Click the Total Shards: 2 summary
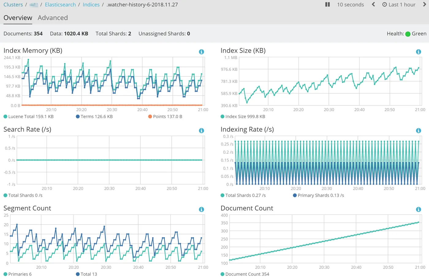The image size is (429, 279). coord(113,34)
